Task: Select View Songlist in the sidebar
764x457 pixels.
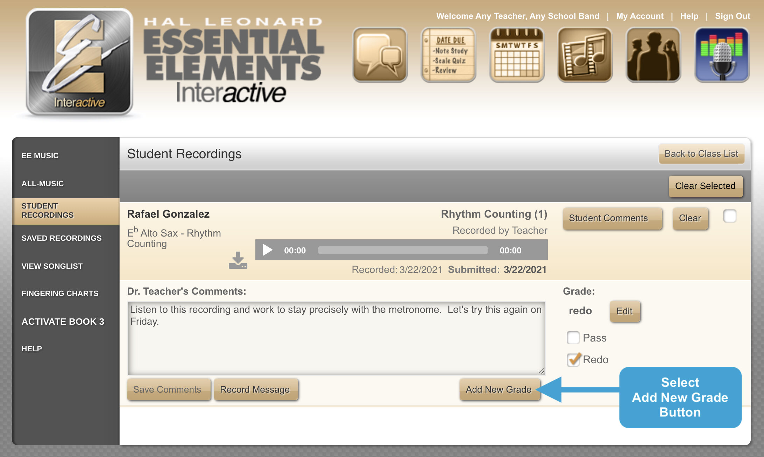Action: [52, 266]
